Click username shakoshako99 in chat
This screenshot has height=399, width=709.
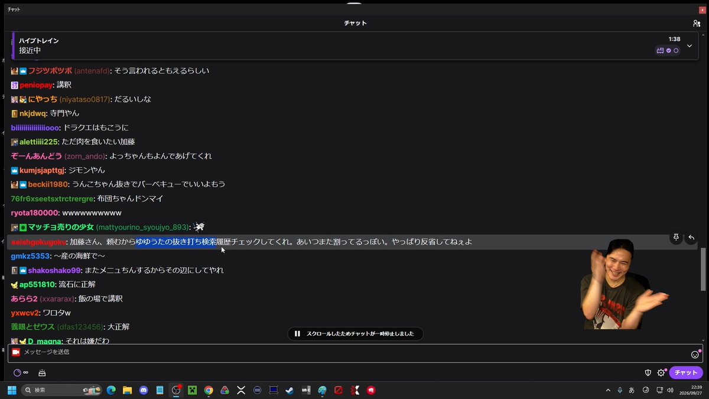pos(54,270)
